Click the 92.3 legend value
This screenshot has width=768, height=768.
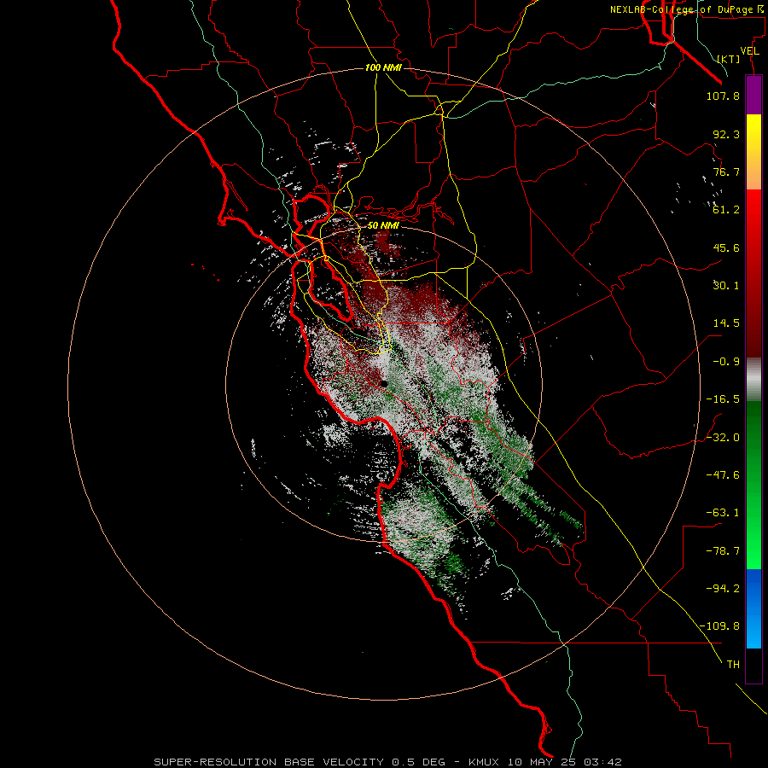point(726,134)
